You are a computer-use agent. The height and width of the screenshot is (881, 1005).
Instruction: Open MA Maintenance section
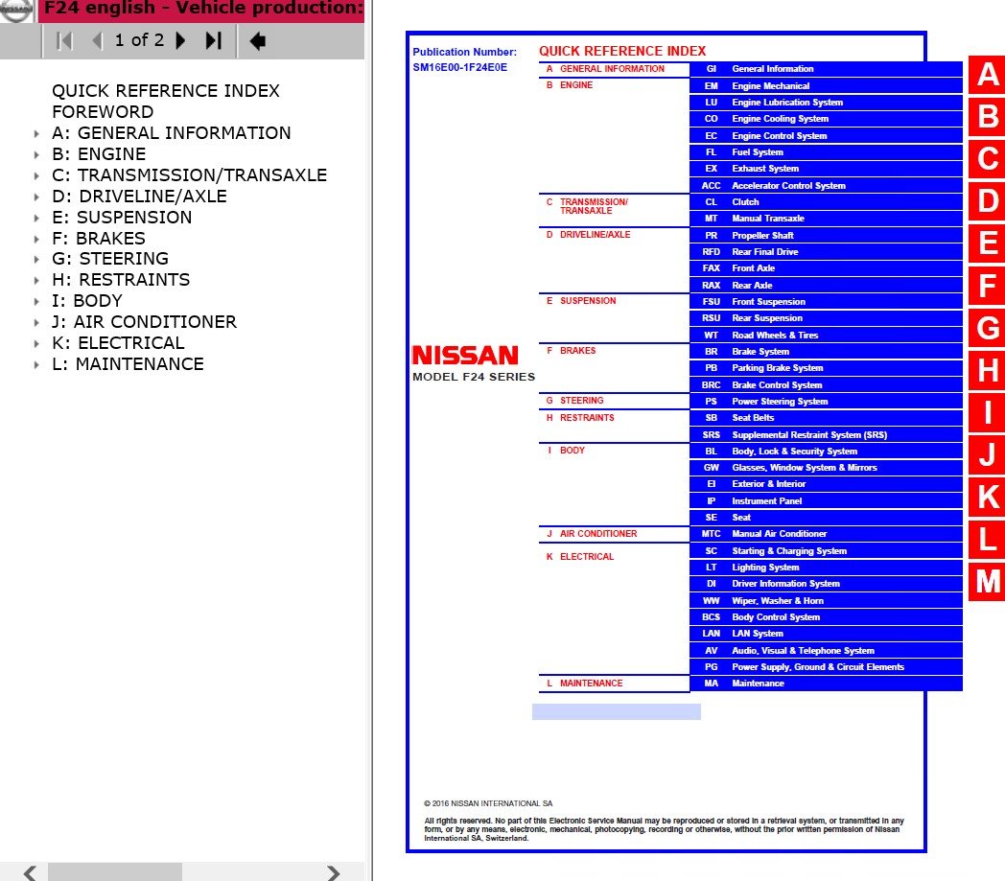(x=827, y=684)
